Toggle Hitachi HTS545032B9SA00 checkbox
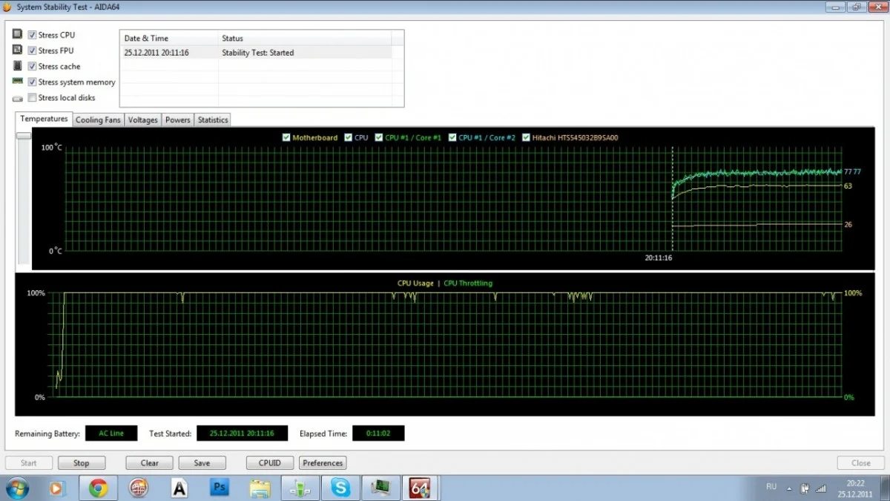The image size is (890, 501). coord(526,137)
